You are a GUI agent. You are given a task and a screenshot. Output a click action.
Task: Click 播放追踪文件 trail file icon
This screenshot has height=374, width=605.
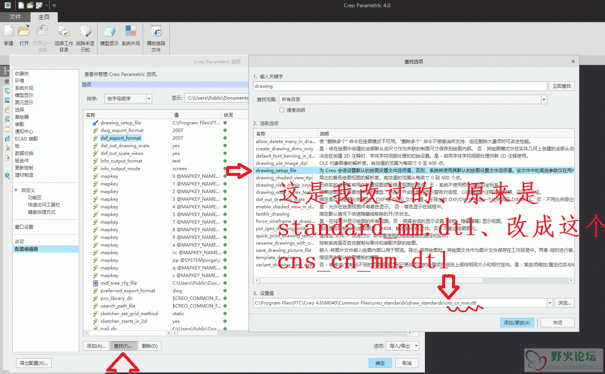coord(156,32)
